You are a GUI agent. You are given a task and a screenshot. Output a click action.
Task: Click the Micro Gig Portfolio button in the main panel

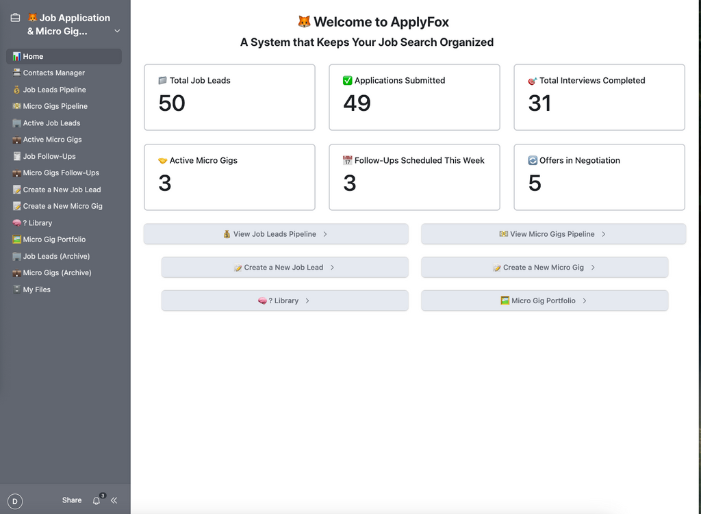(x=544, y=300)
